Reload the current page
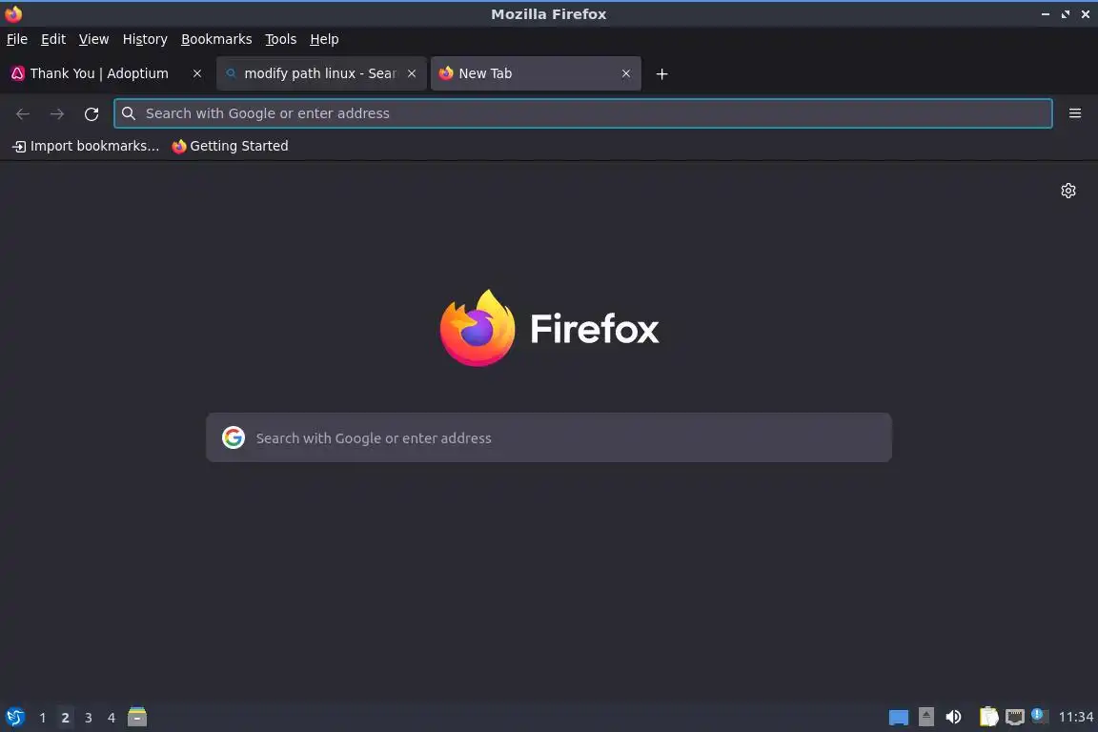Image resolution: width=1098 pixels, height=732 pixels. coord(91,113)
